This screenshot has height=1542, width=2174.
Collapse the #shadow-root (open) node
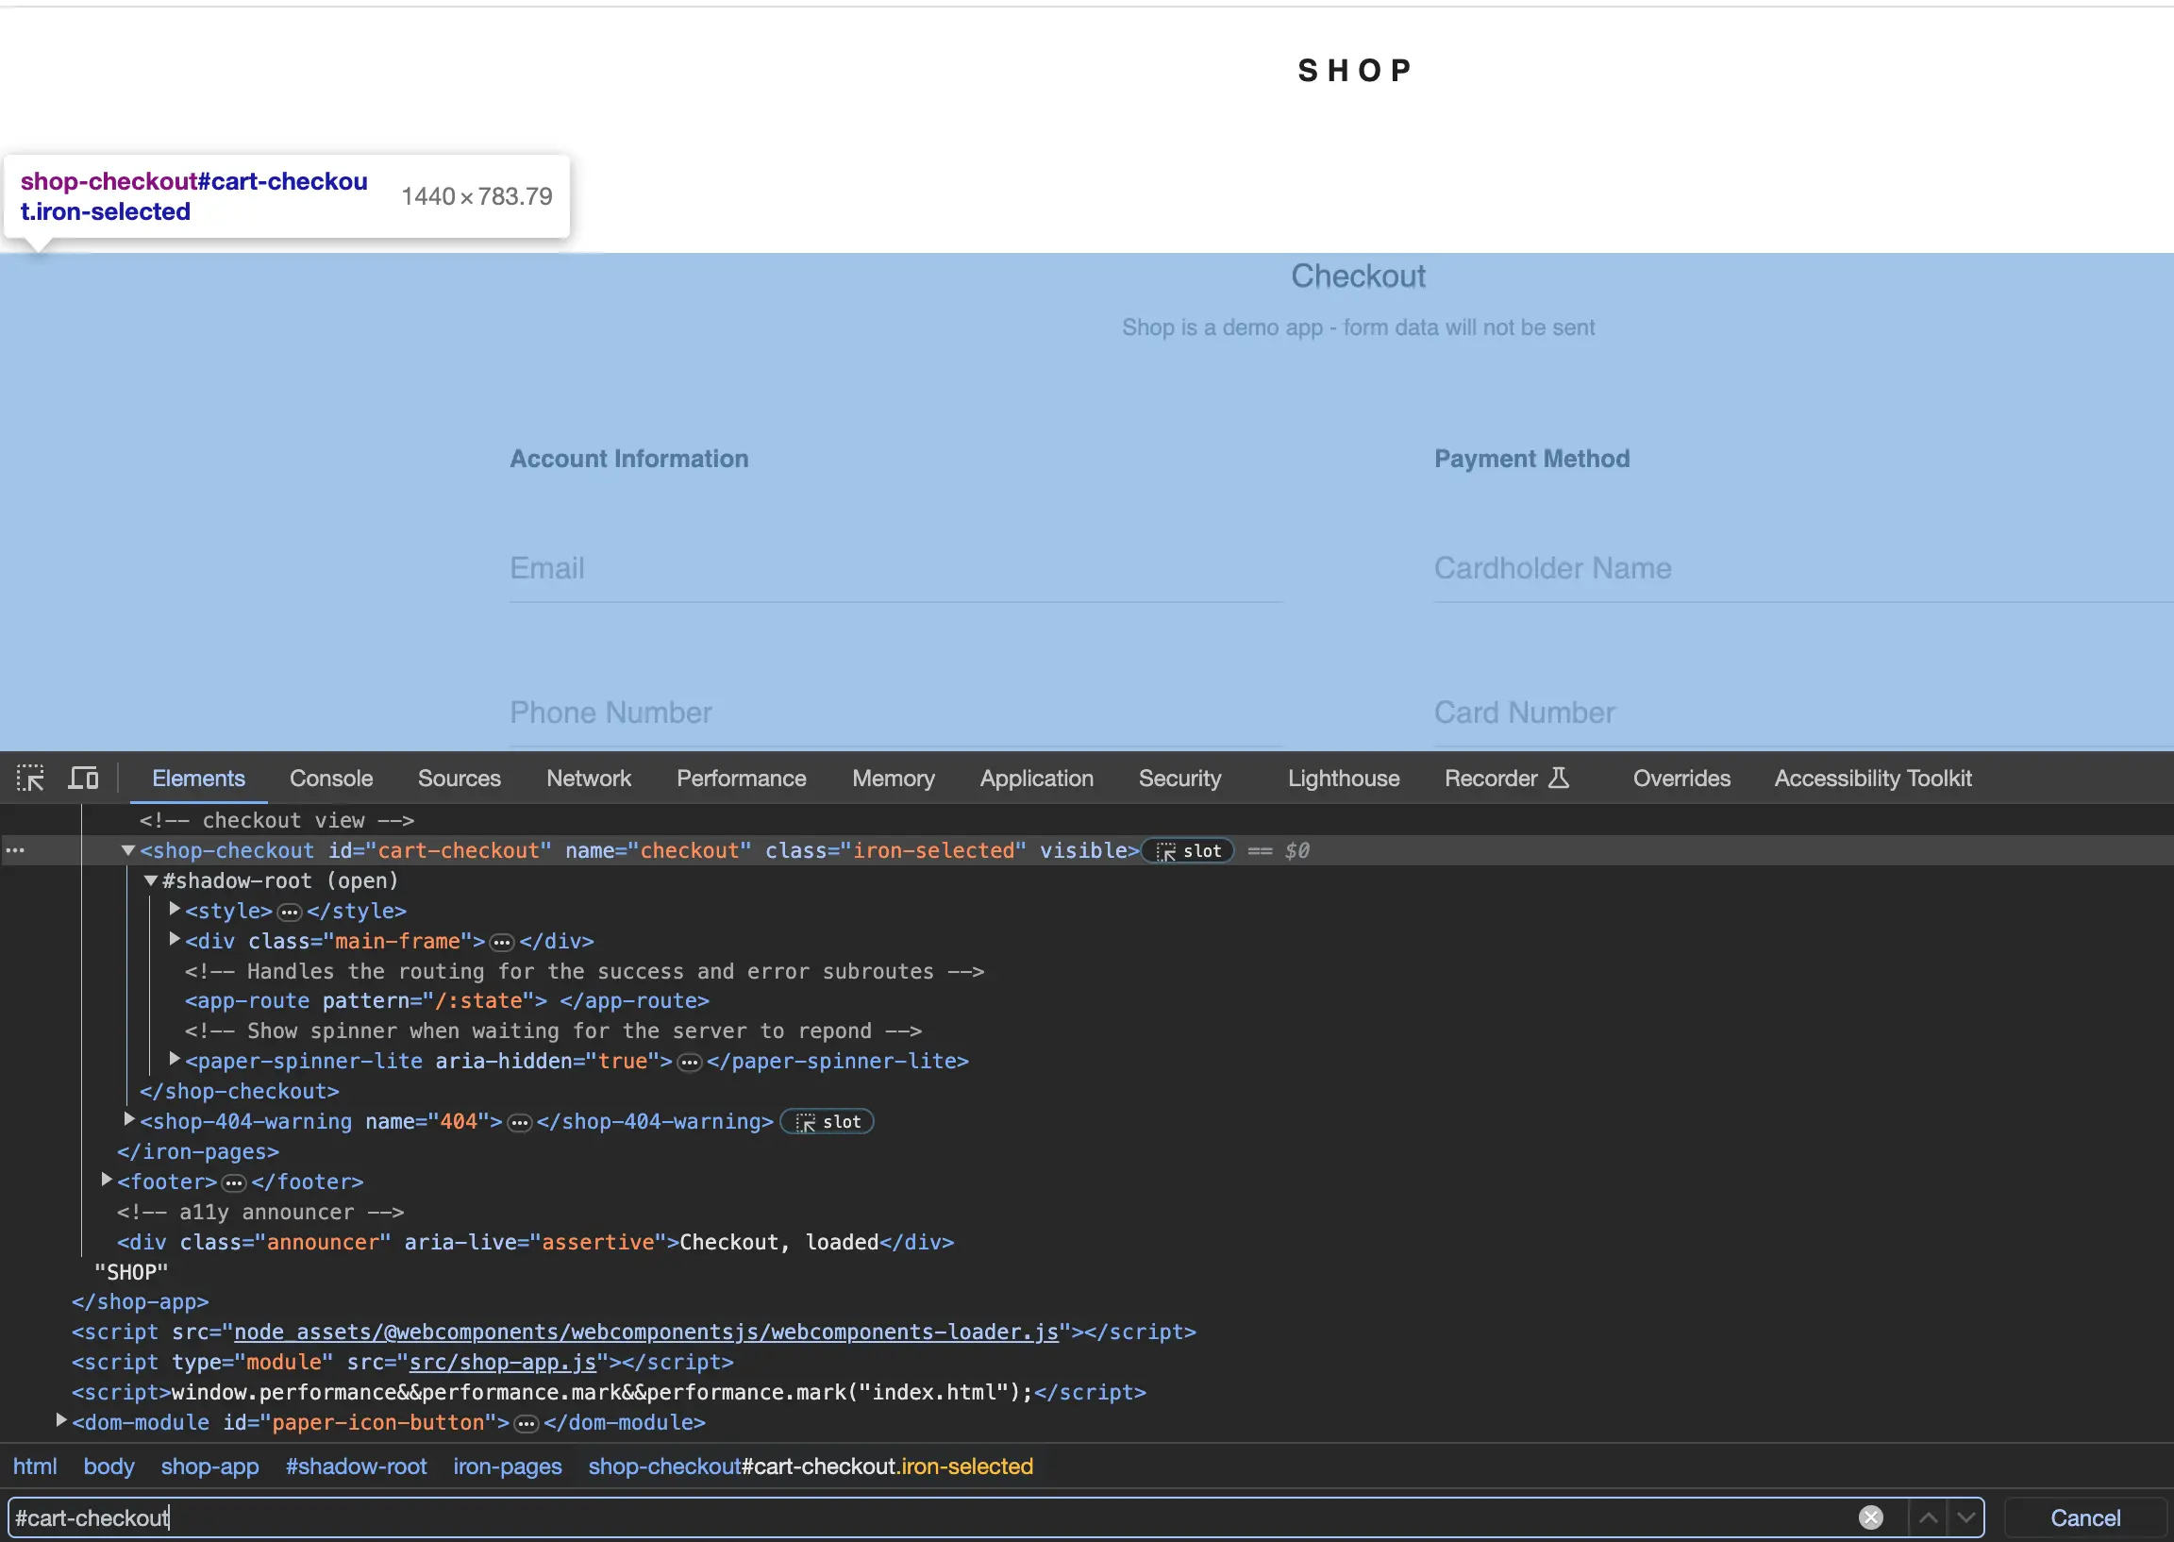tap(151, 881)
